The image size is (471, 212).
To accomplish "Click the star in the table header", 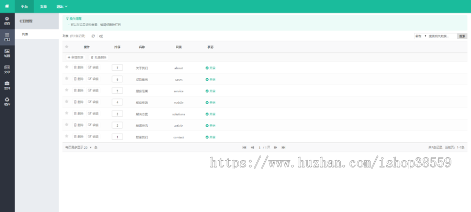I will [66, 47].
